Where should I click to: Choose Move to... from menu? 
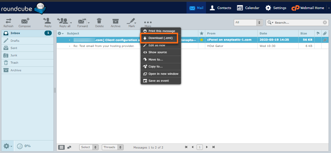(x=161, y=59)
